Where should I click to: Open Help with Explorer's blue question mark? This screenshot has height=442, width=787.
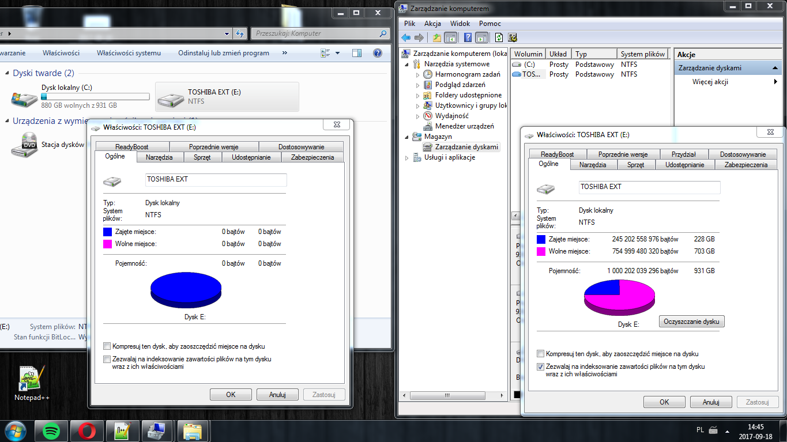point(378,53)
